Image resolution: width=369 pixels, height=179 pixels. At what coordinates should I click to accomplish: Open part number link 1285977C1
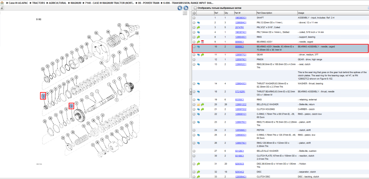(x=241, y=55)
